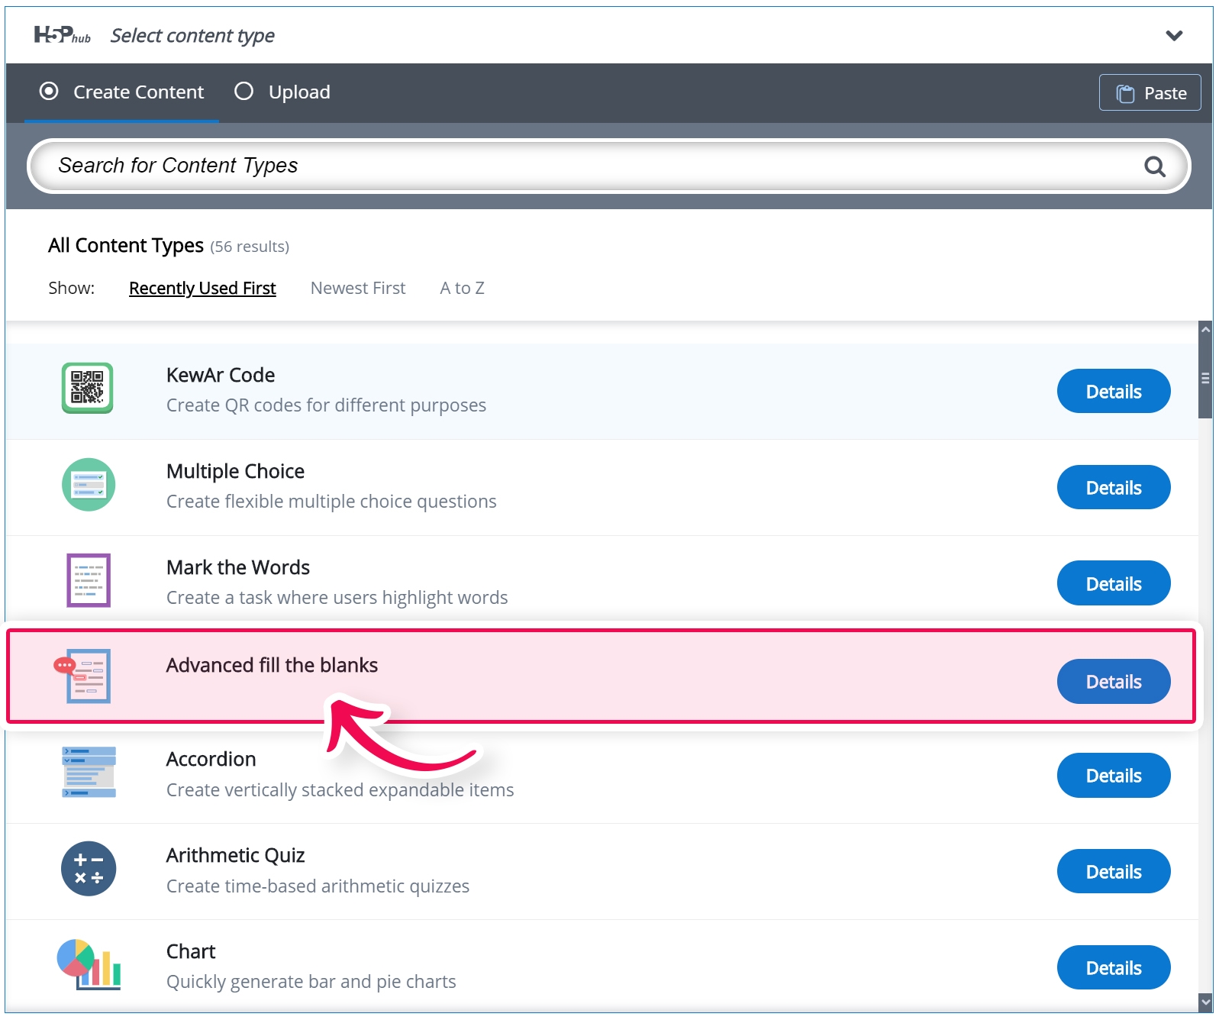Choose the Advanced fill the blanks icon

[x=86, y=676]
